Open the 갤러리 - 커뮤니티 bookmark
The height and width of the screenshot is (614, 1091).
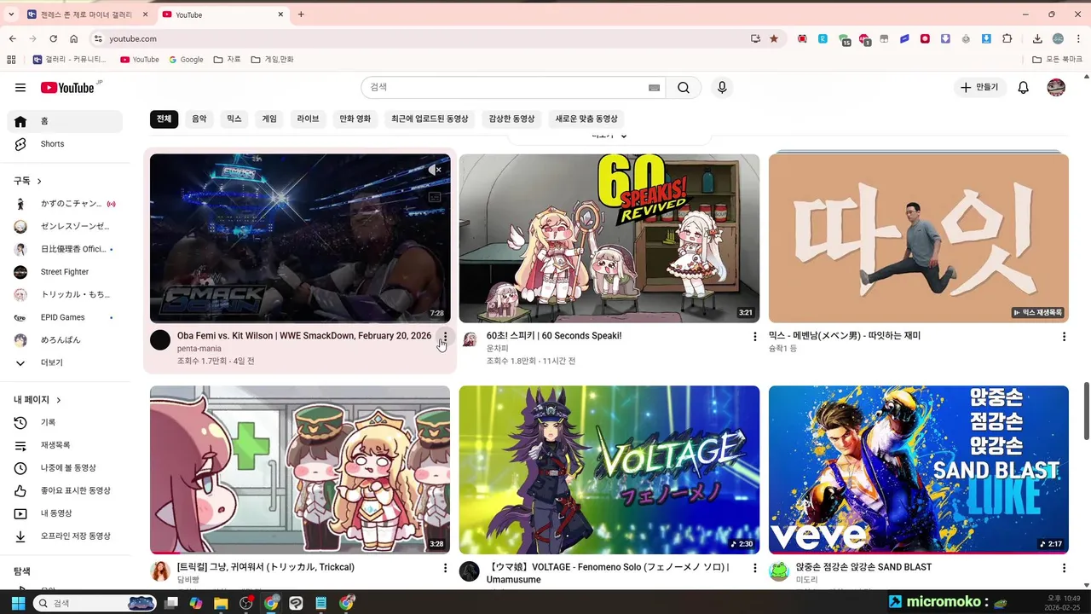[x=70, y=60]
